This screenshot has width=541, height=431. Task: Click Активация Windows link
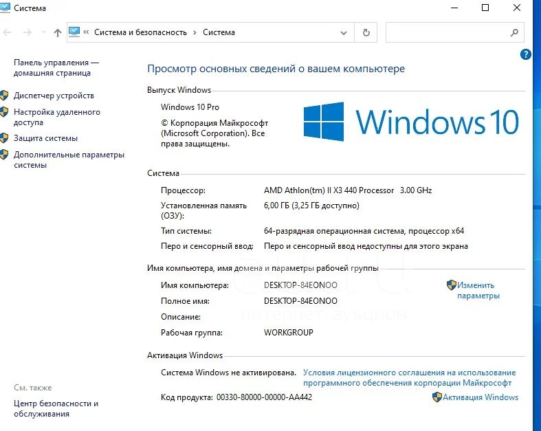click(481, 397)
